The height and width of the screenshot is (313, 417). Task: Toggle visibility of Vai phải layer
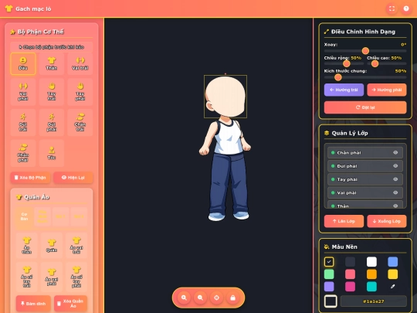[x=395, y=192]
